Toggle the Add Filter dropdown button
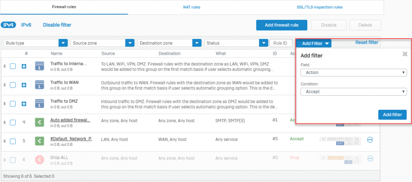The image size is (412, 182). pos(314,43)
